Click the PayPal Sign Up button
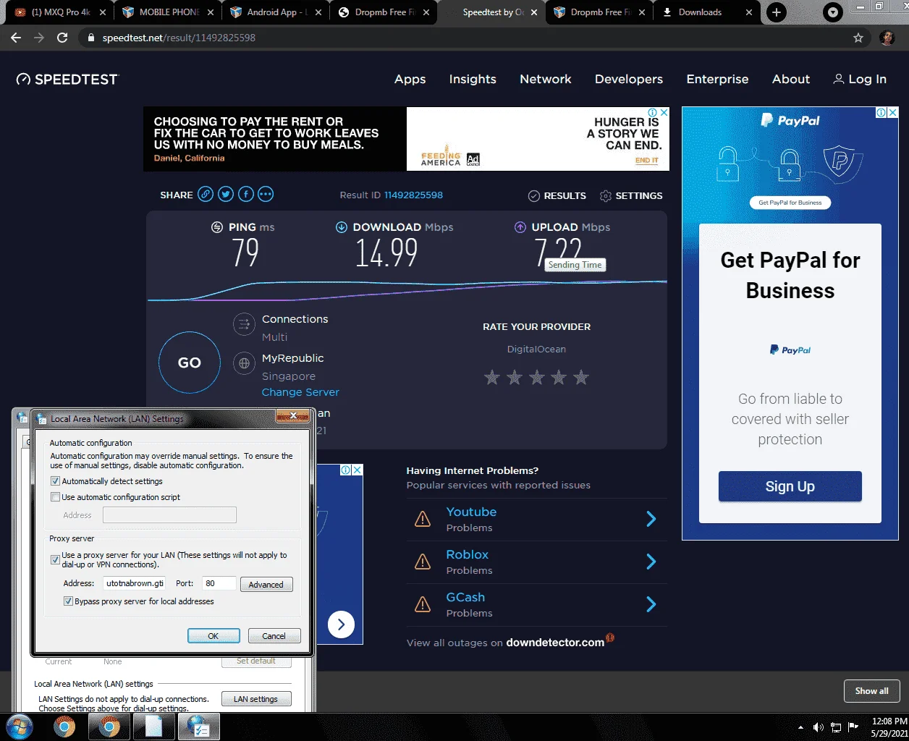The height and width of the screenshot is (741, 909). tap(790, 486)
